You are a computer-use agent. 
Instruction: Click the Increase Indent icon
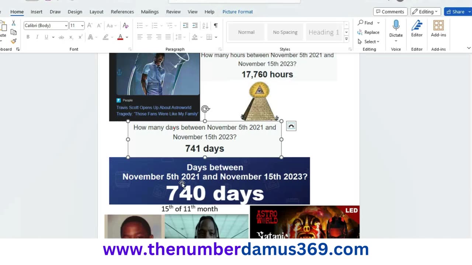click(195, 25)
